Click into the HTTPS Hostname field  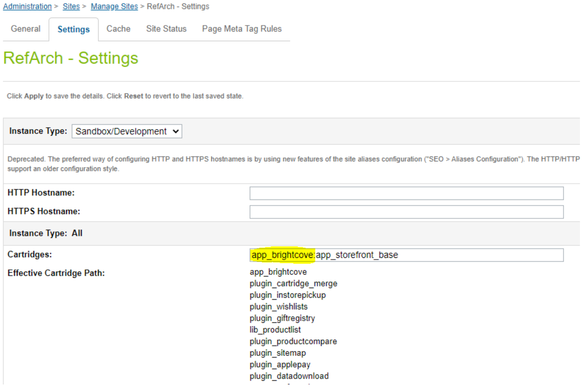(x=406, y=212)
